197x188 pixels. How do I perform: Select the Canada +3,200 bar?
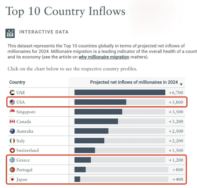(96, 121)
